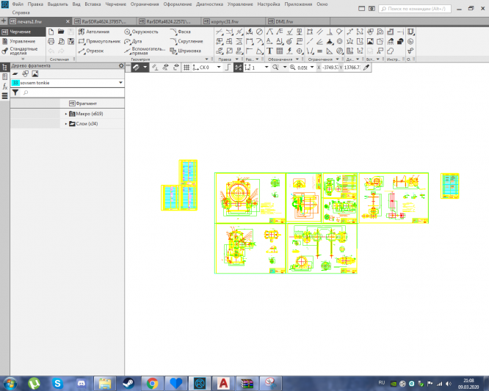Expand the Геометрия panel arrow
This screenshot has width=489, height=391.
tap(206, 59)
